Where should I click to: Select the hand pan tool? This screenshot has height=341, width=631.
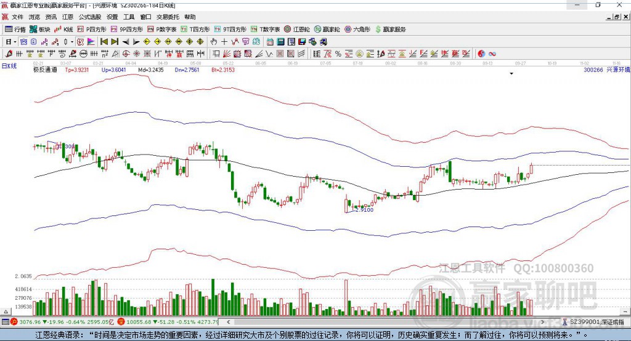pos(214,42)
